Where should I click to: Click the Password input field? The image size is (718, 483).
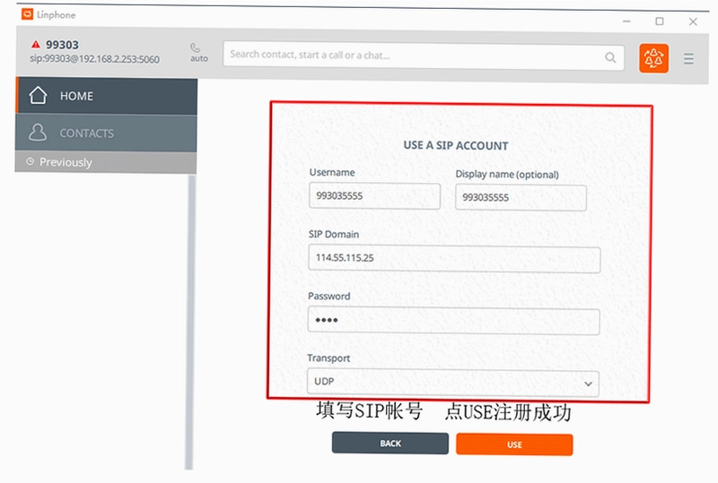coord(453,321)
